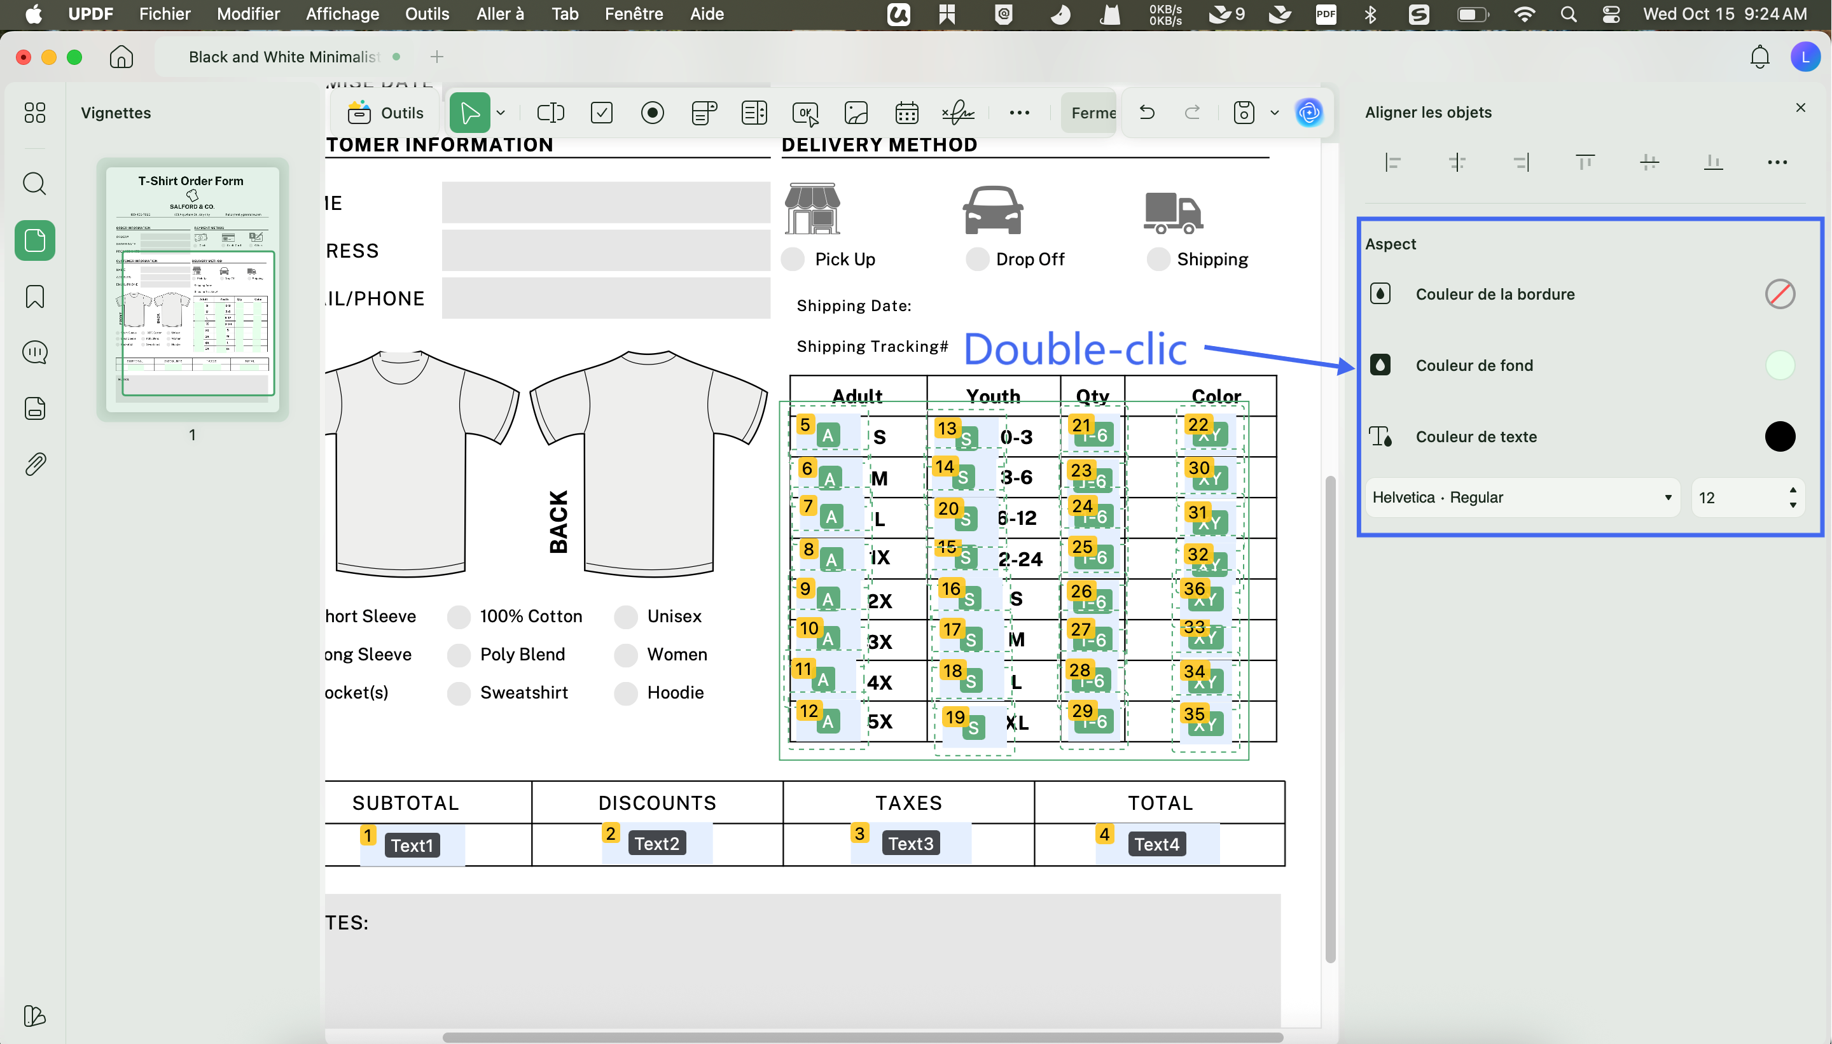Select the radio button field tool

(652, 113)
